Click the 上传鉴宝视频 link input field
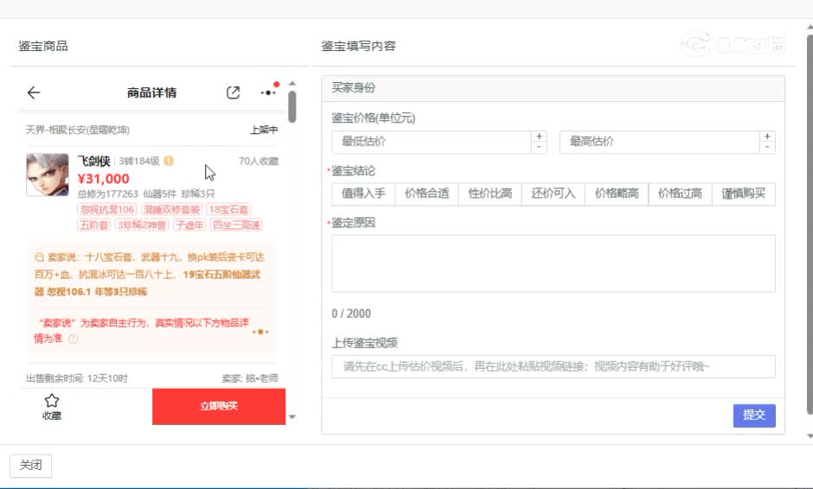Screen dimensions: 813x489 [x=554, y=366]
